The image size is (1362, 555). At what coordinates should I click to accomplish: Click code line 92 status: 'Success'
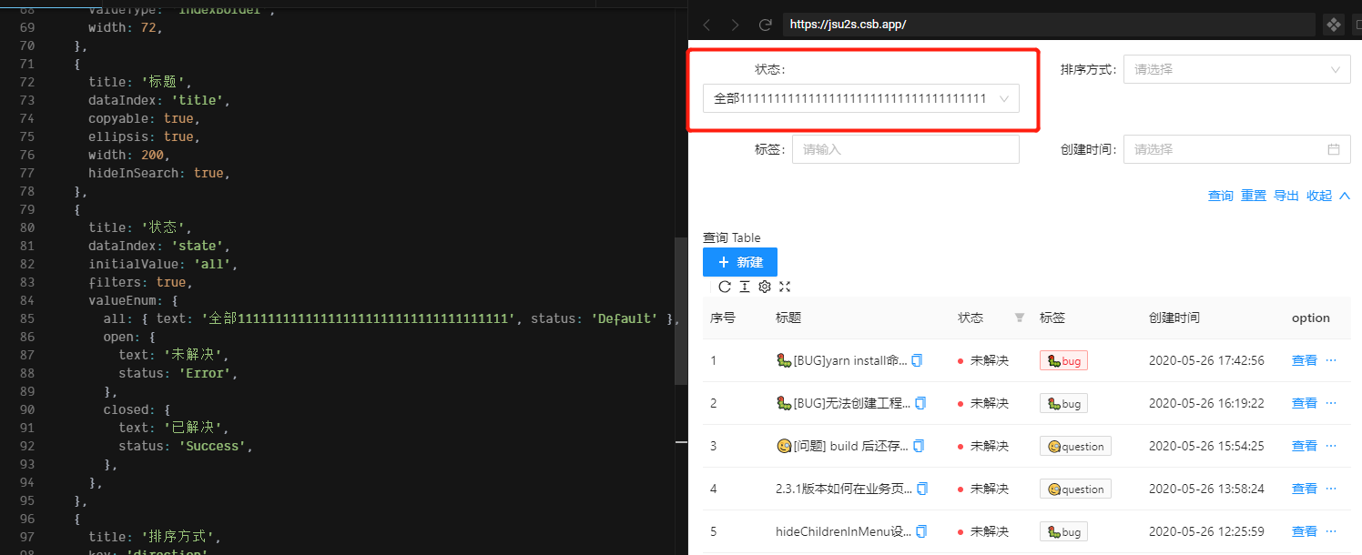pos(185,446)
